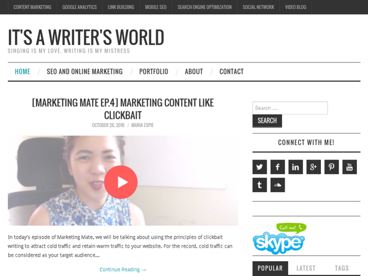The height and width of the screenshot is (276, 368).
Task: Play the Marketing Mate video
Action: (121, 182)
